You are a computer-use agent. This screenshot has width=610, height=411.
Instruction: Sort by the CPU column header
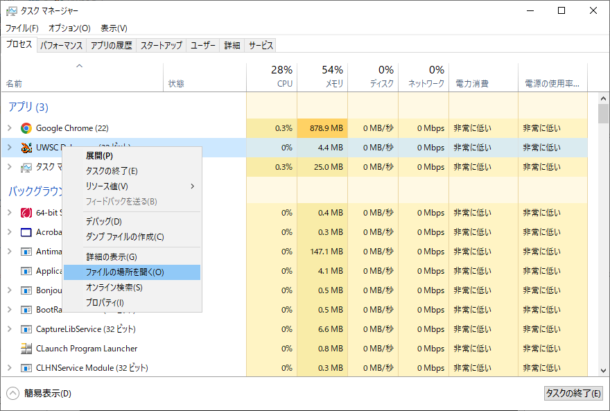272,77
